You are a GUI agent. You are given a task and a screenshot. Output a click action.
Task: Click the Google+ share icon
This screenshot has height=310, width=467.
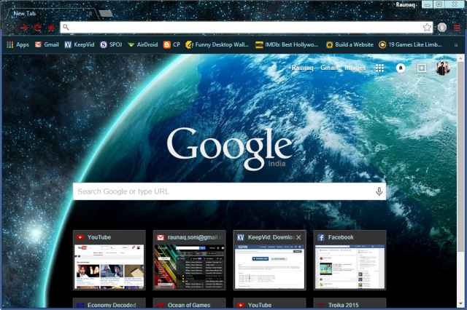(421, 68)
